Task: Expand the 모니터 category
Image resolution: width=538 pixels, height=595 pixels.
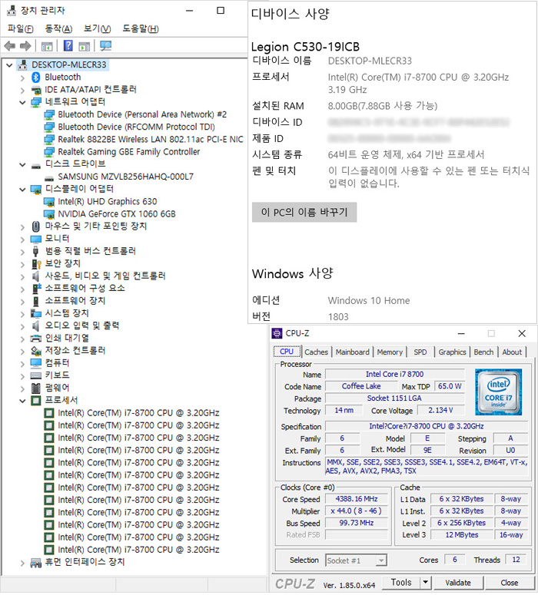Action: [x=22, y=240]
